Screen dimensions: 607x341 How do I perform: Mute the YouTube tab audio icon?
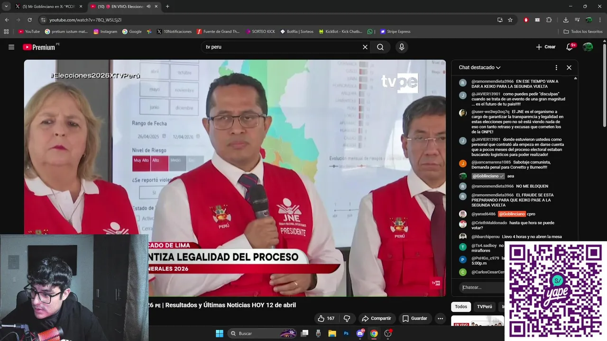click(x=148, y=7)
